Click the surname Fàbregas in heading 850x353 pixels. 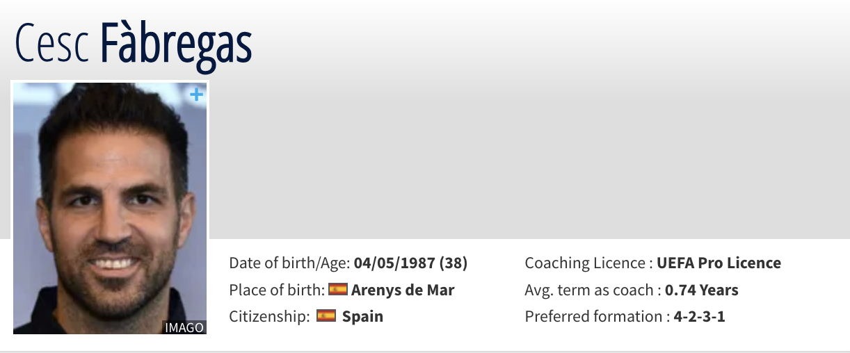pyautogui.click(x=176, y=44)
